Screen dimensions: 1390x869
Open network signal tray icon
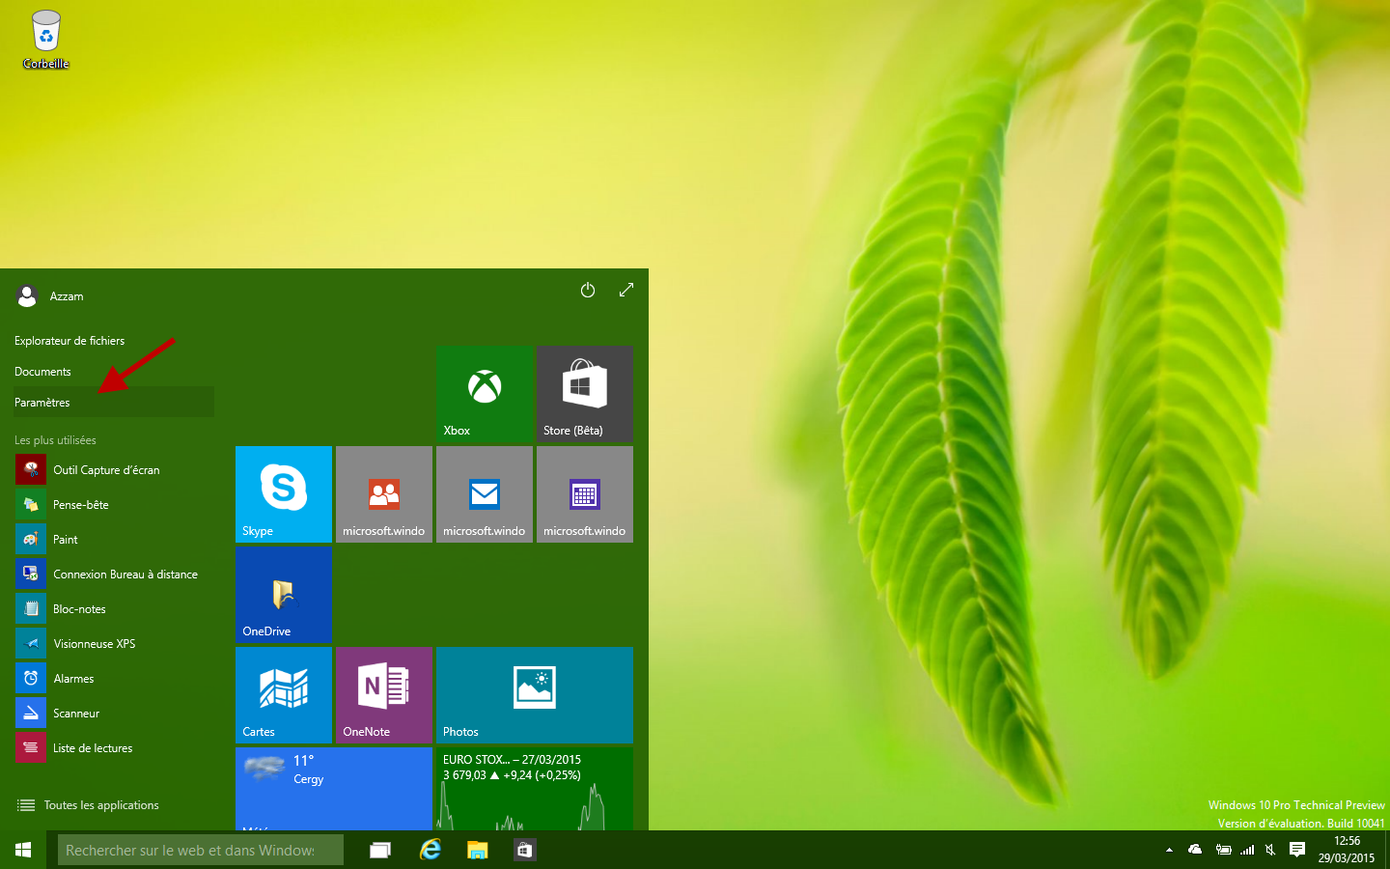[x=1247, y=850]
